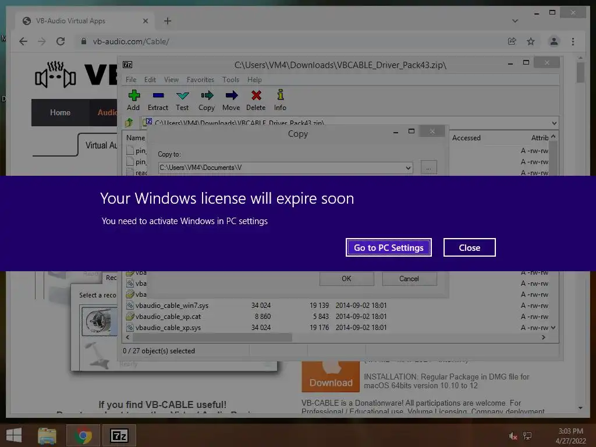Click the Test icon in 7-Zip toolbar
The height and width of the screenshot is (447, 596).
click(182, 100)
